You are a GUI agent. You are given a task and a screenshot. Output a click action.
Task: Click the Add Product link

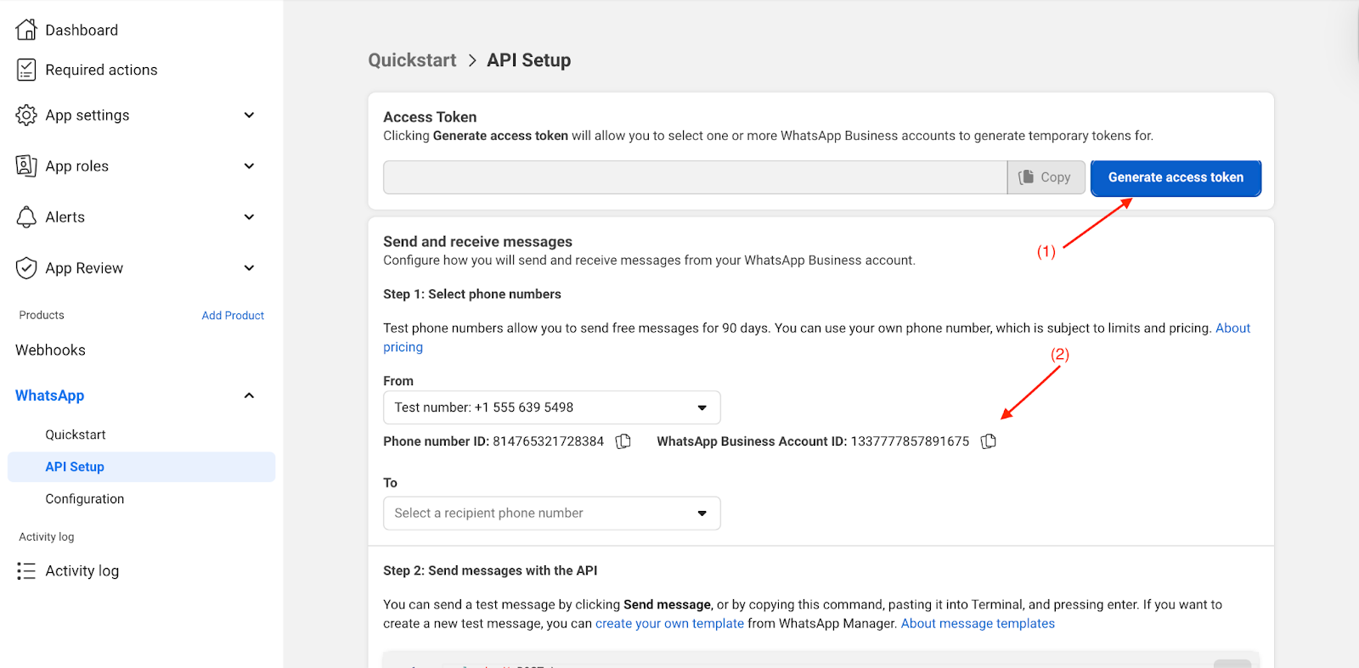233,316
